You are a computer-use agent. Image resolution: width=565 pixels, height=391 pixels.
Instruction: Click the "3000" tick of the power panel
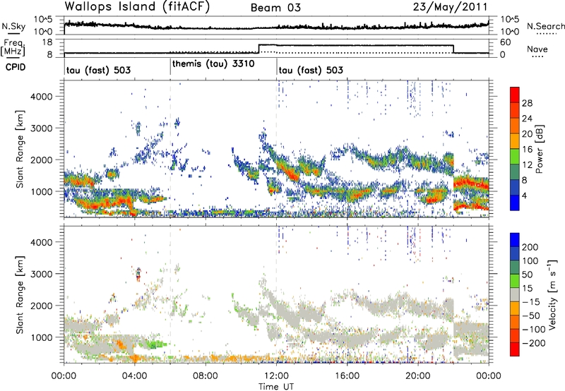coord(41,128)
